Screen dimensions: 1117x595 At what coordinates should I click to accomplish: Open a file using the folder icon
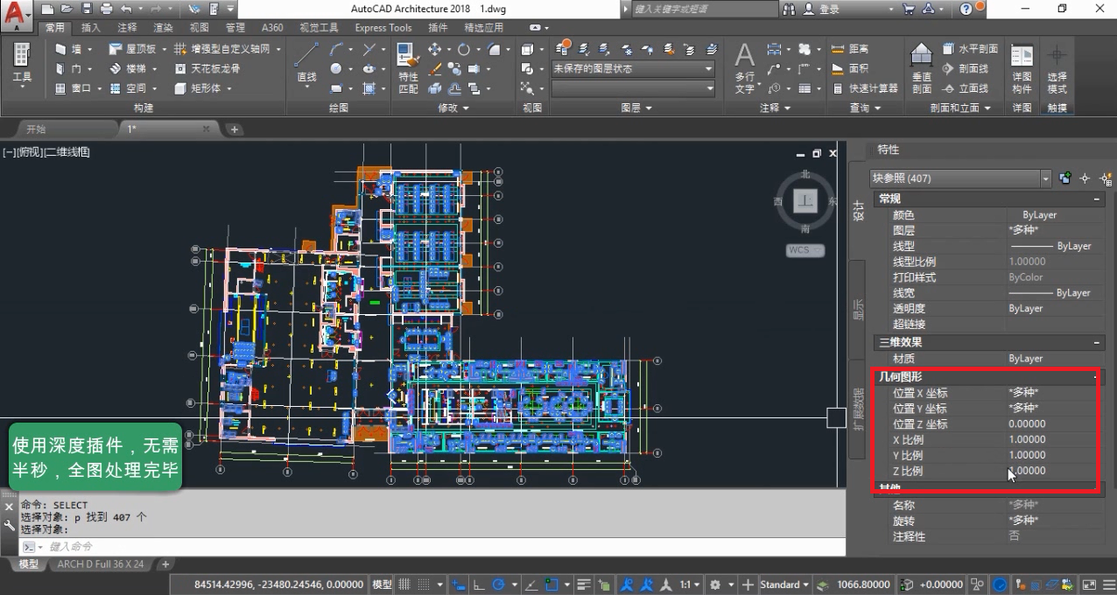coord(66,9)
